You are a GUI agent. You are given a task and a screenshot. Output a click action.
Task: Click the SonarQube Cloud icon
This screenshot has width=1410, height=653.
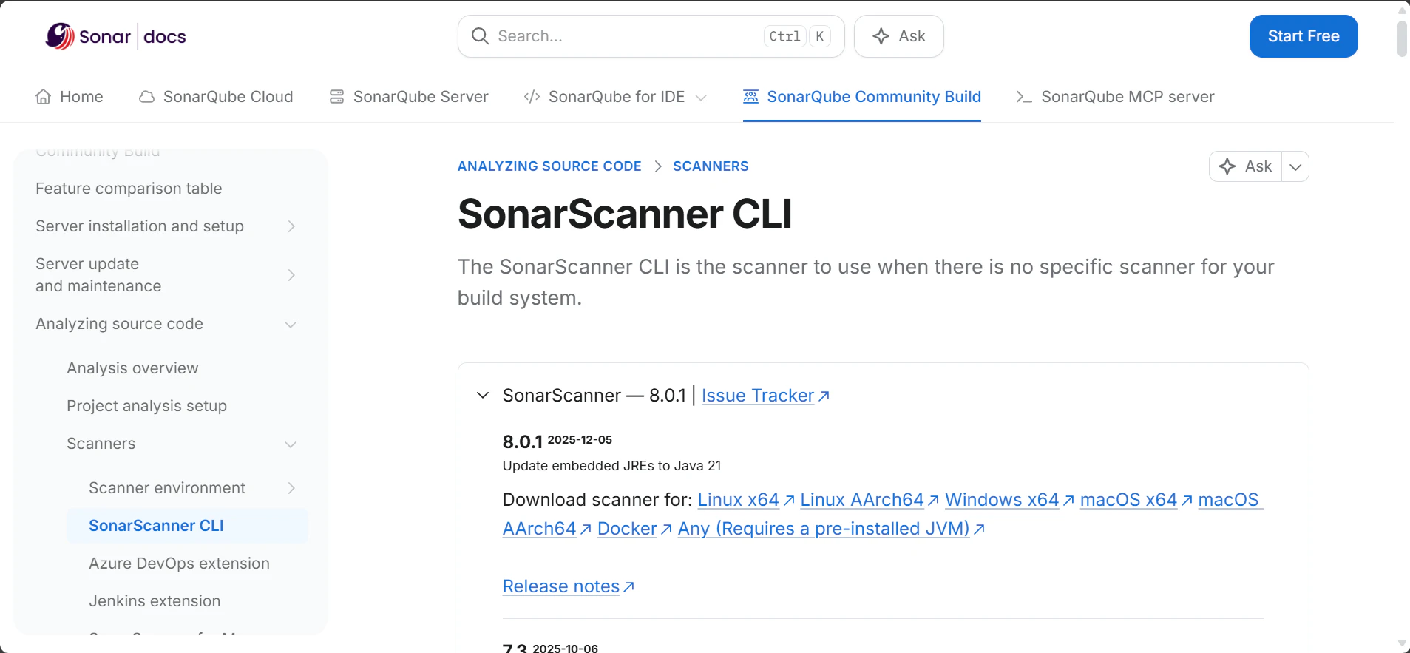pos(147,97)
